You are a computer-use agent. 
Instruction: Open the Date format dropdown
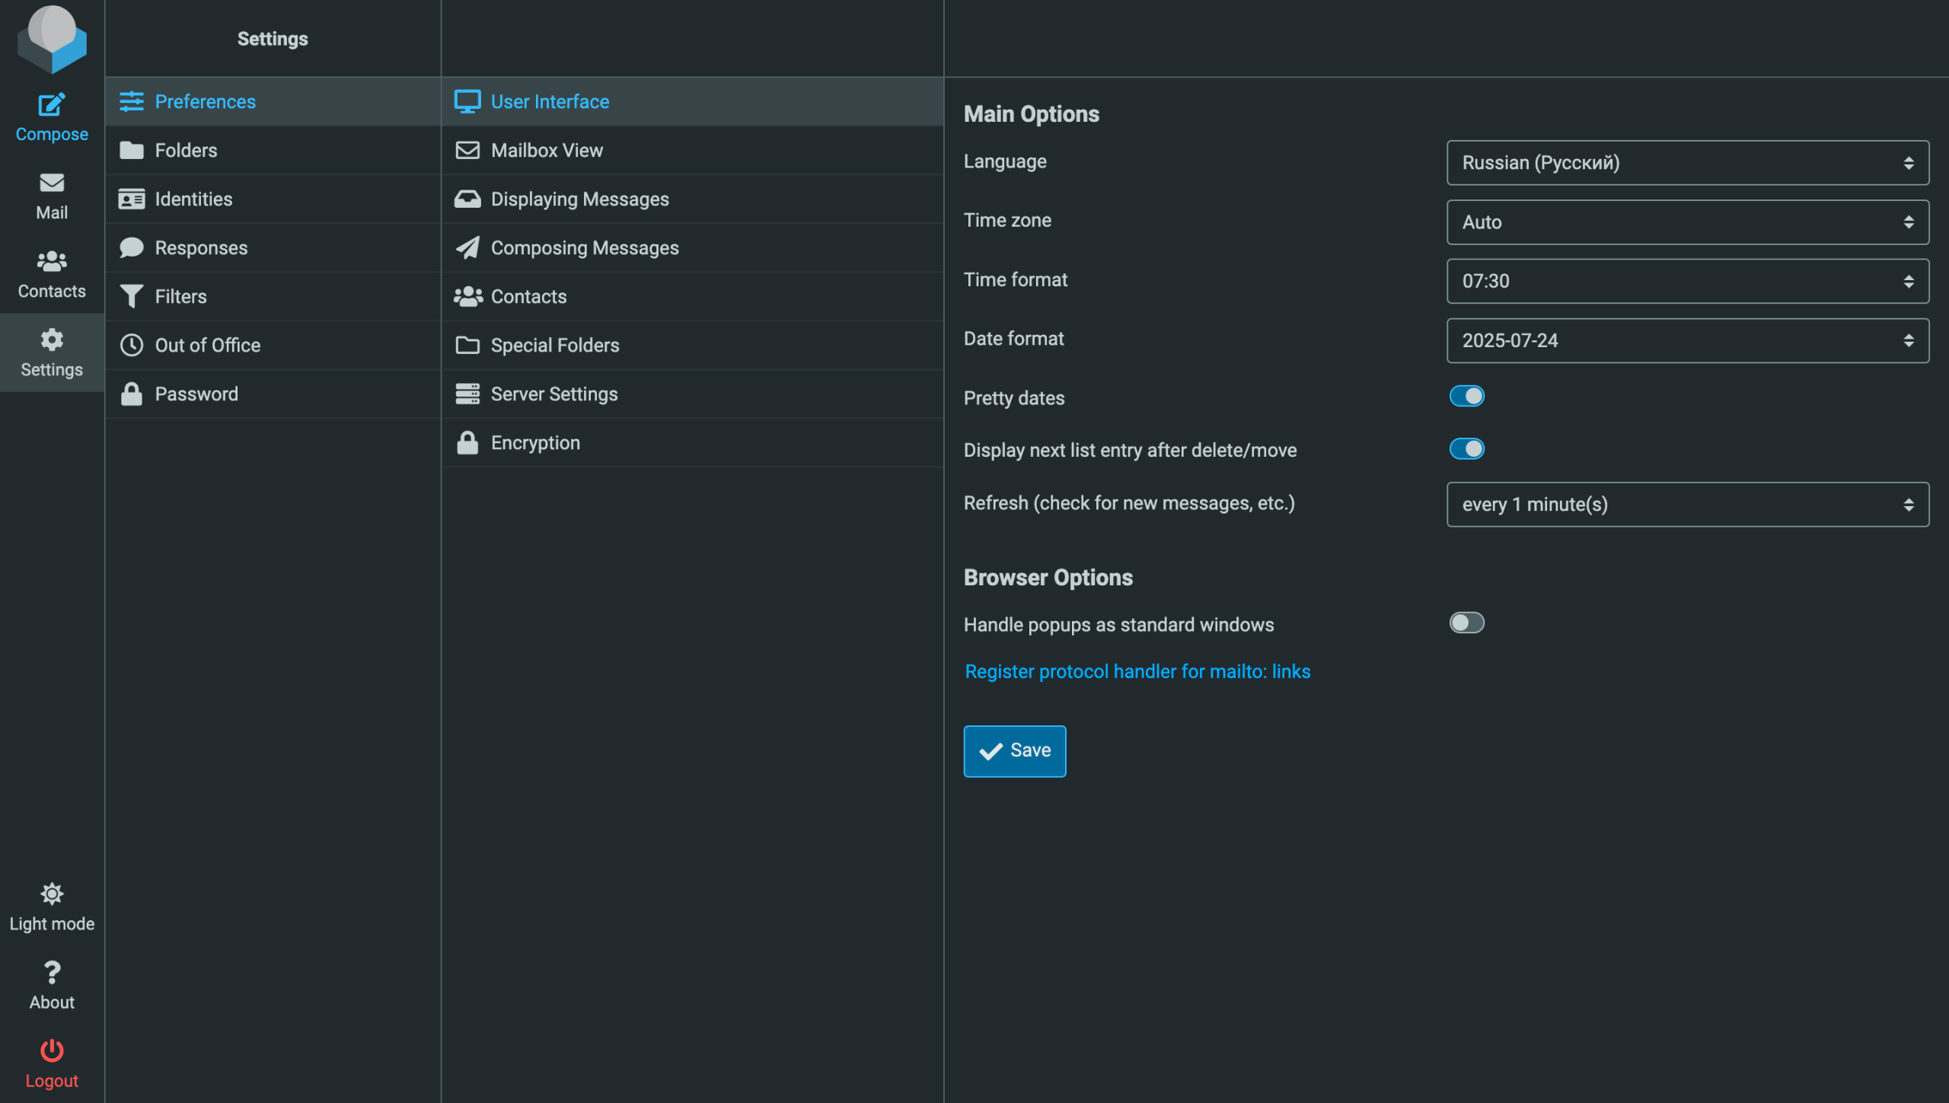pos(1687,340)
